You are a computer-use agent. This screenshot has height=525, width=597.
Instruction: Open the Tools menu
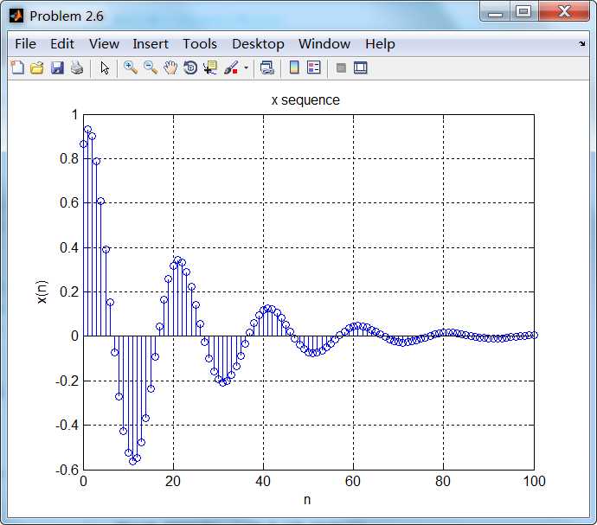click(x=200, y=44)
